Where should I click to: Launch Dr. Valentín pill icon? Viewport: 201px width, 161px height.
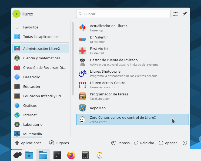tap(82, 39)
